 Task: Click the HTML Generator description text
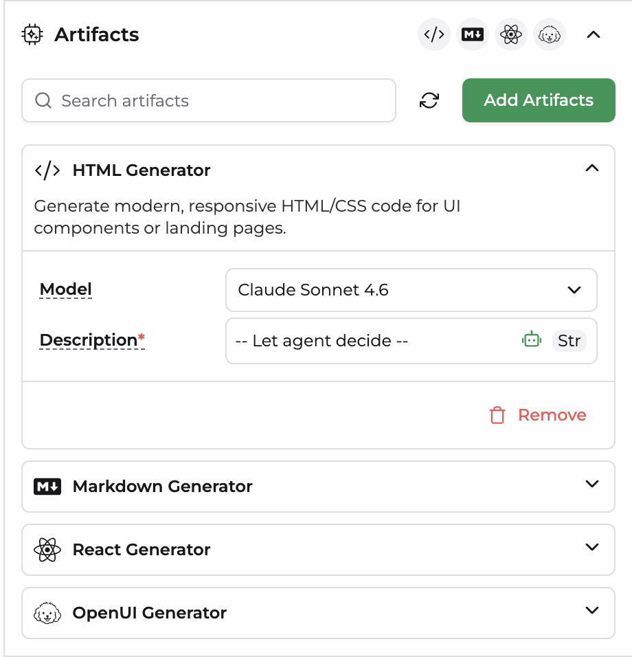tap(247, 217)
